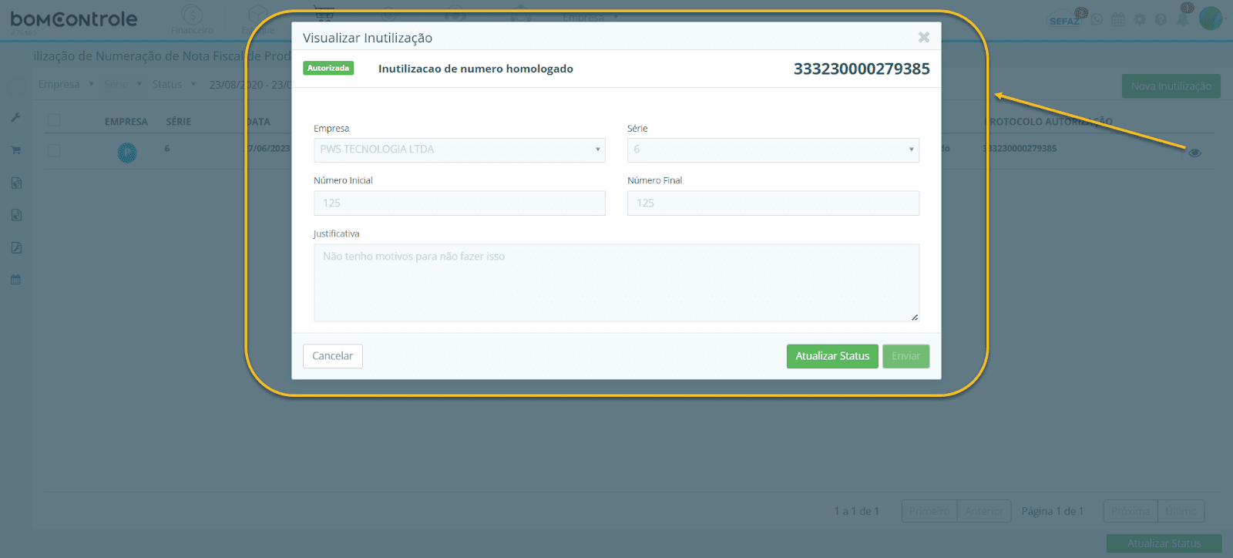Open the user profile avatar menu

click(x=1211, y=18)
